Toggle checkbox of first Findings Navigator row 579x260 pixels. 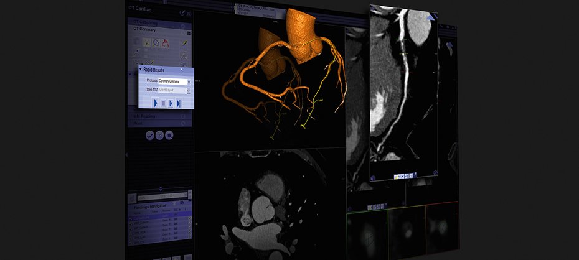[x=131, y=220]
